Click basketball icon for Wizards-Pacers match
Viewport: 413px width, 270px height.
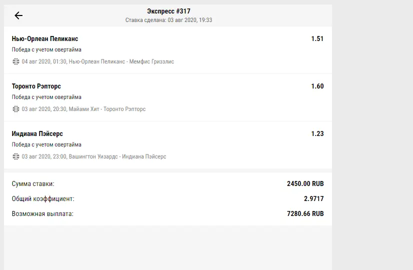tap(16, 156)
